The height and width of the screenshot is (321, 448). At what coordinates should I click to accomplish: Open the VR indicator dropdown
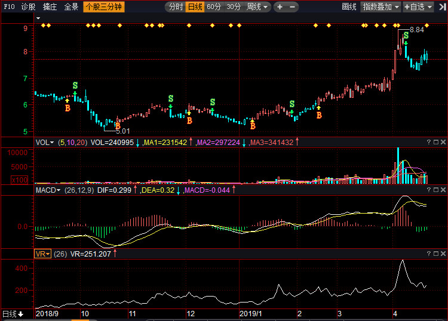[x=42, y=254]
